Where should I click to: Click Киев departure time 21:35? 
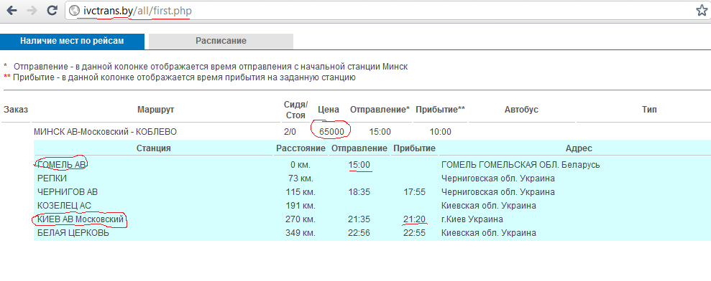(359, 219)
